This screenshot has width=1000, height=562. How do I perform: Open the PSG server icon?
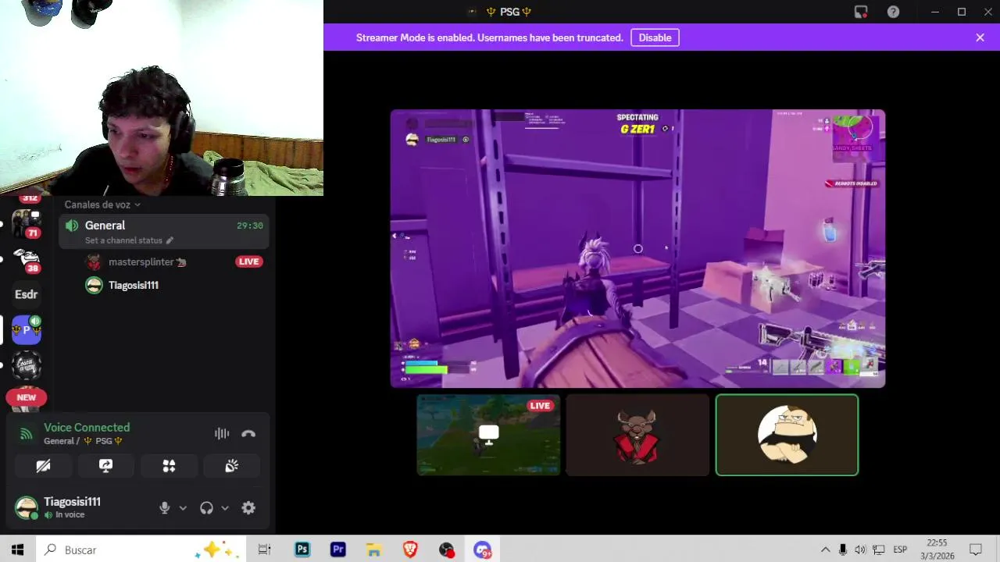click(x=26, y=330)
